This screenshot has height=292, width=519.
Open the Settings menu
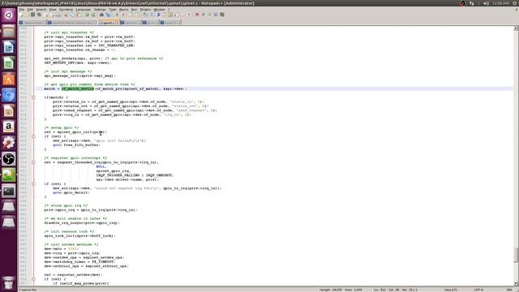(x=100, y=10)
